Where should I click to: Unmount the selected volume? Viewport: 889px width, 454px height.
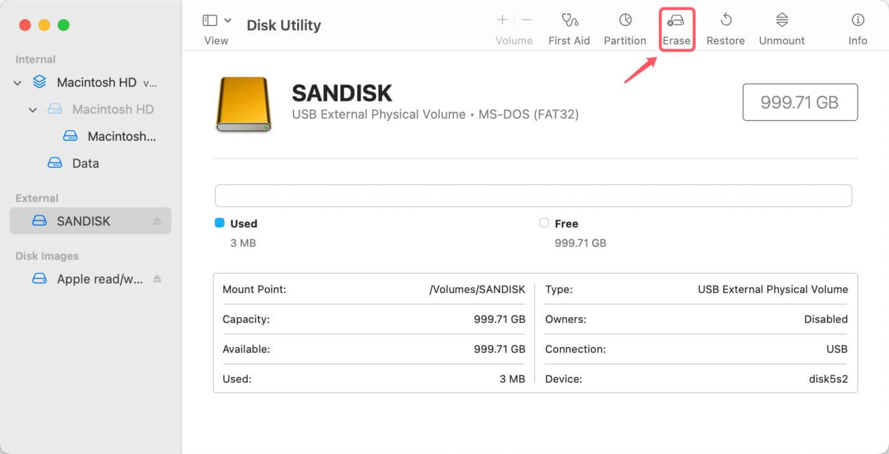pos(781,25)
